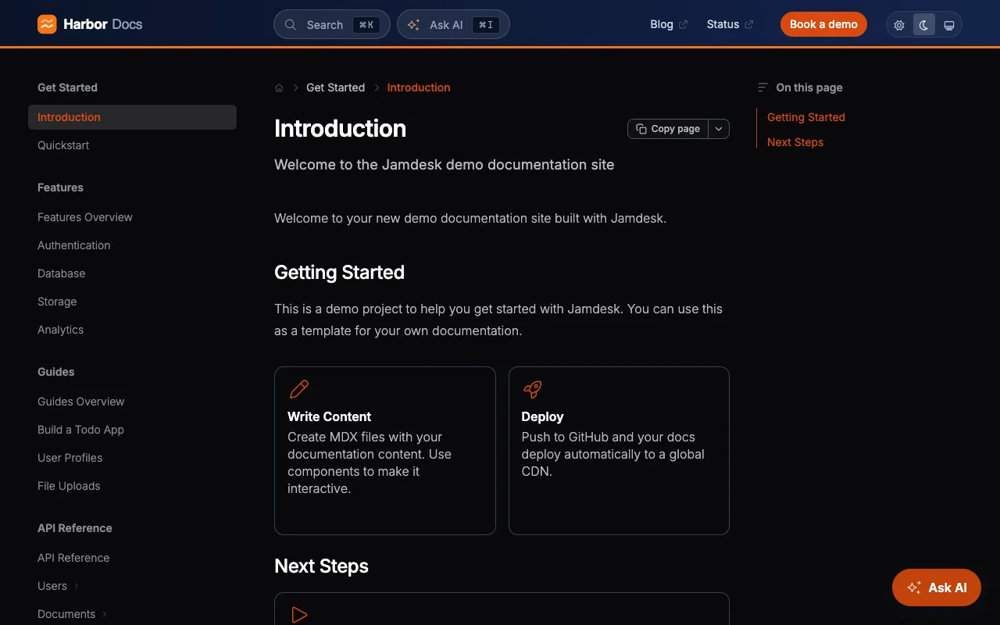Click the external link icon beside Status
The image size is (1000, 625).
pyautogui.click(x=749, y=24)
